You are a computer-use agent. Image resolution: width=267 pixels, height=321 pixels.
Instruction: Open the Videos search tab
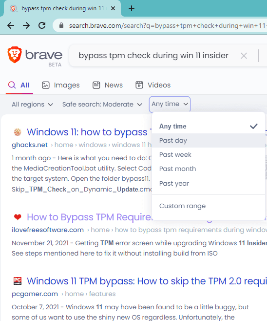click(153, 85)
